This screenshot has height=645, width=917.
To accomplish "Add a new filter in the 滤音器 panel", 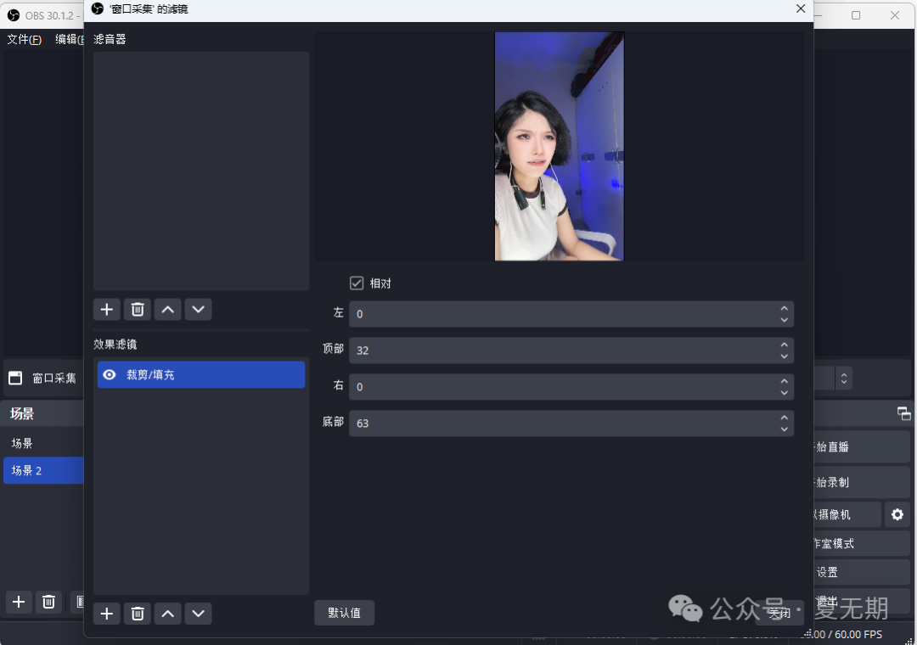I will pyautogui.click(x=107, y=310).
